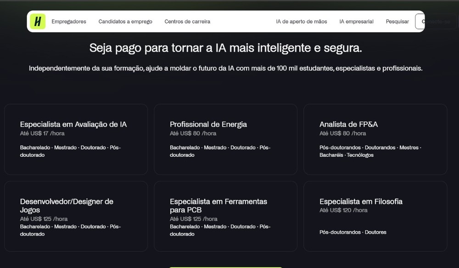The image size is (459, 268).
Task: Click the subtitle starting 'Independentemente da sua formação'
Action: 226,68
